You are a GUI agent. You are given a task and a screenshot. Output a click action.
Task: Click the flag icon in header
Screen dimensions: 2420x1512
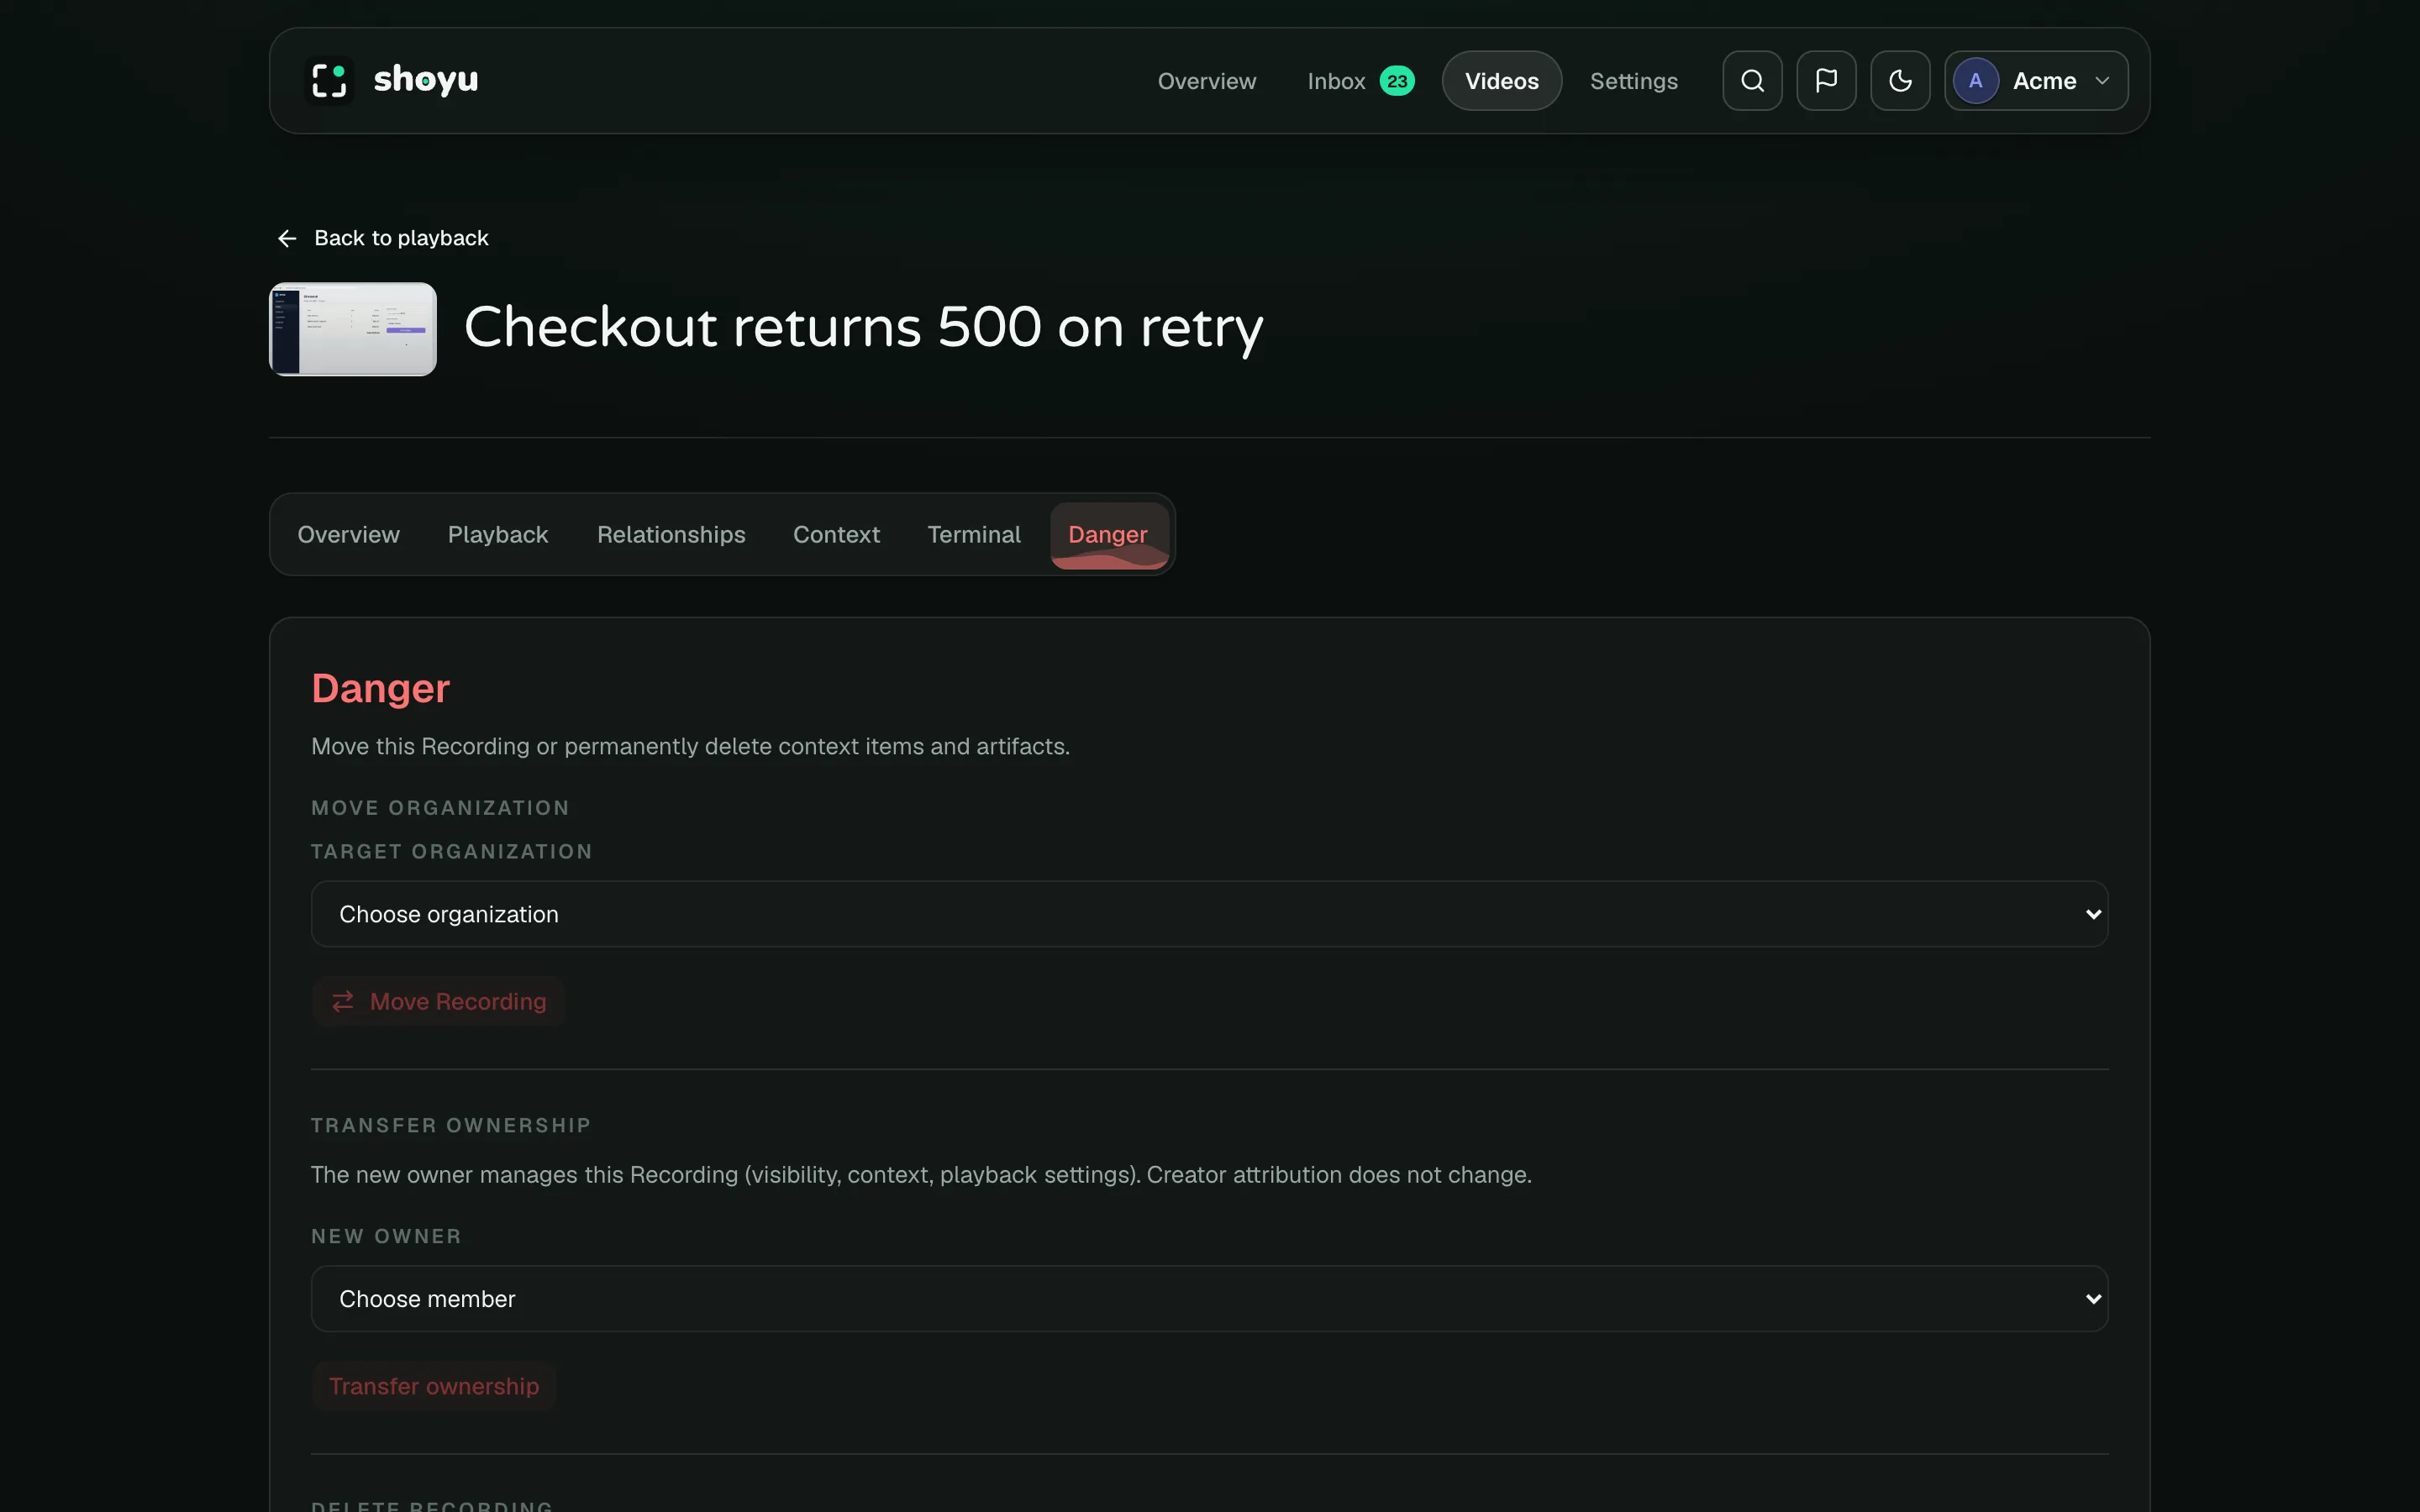[x=1826, y=81]
